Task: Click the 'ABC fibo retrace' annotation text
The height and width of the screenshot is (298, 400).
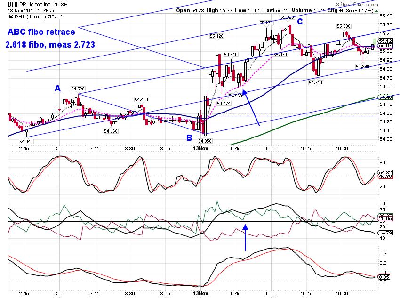Action: coord(41,32)
